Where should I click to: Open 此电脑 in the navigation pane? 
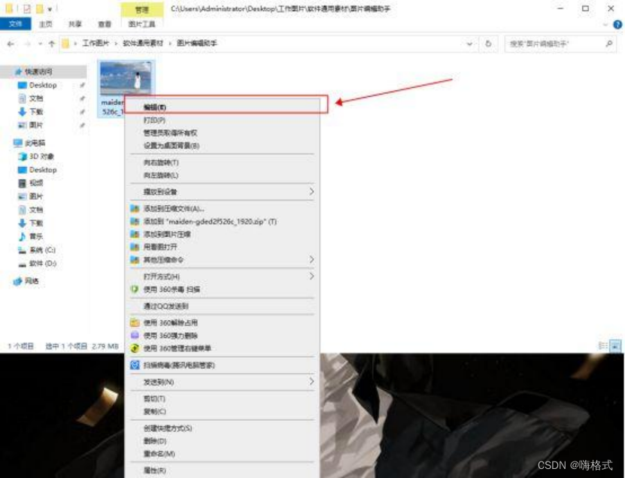(35, 143)
